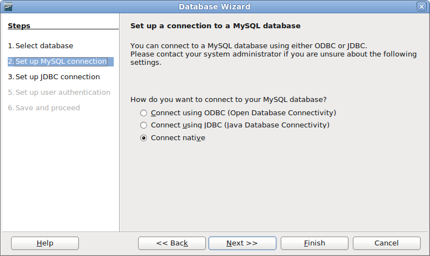Cancel the database wizard
430x256 pixels.
pyautogui.click(x=387, y=243)
